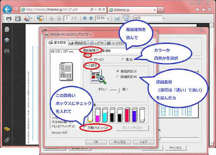216x155 pixels.
Task: Open the browser tools gear icon
Action: pyautogui.click(x=210, y=9)
